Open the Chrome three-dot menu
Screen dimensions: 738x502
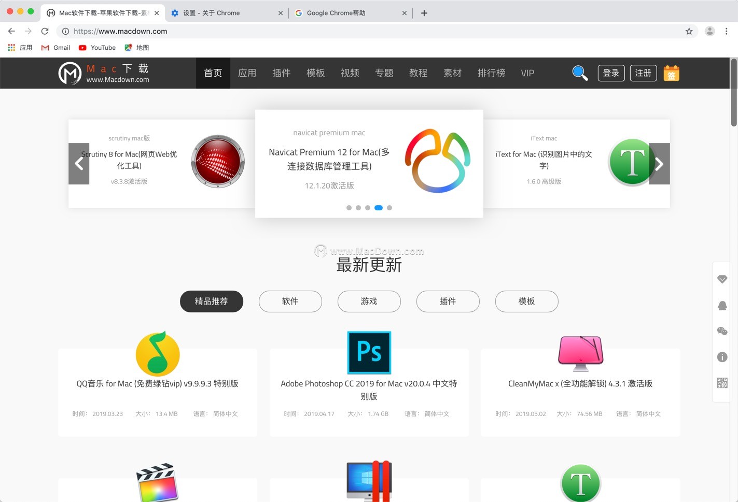(x=727, y=31)
